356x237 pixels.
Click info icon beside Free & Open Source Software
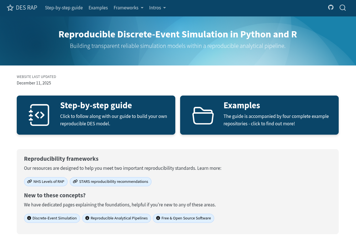[158, 218]
